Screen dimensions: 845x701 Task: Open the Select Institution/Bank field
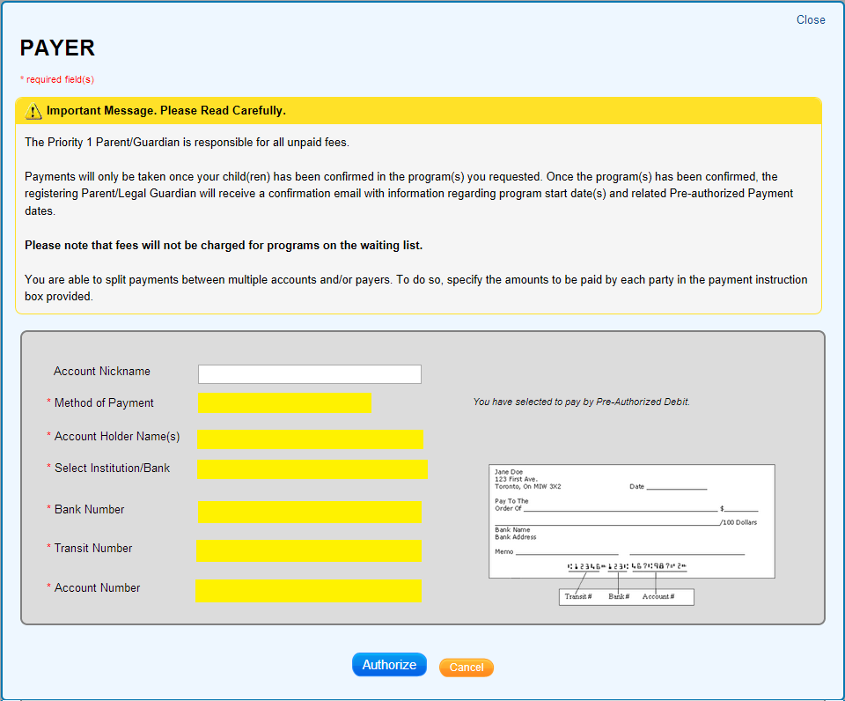coord(312,469)
